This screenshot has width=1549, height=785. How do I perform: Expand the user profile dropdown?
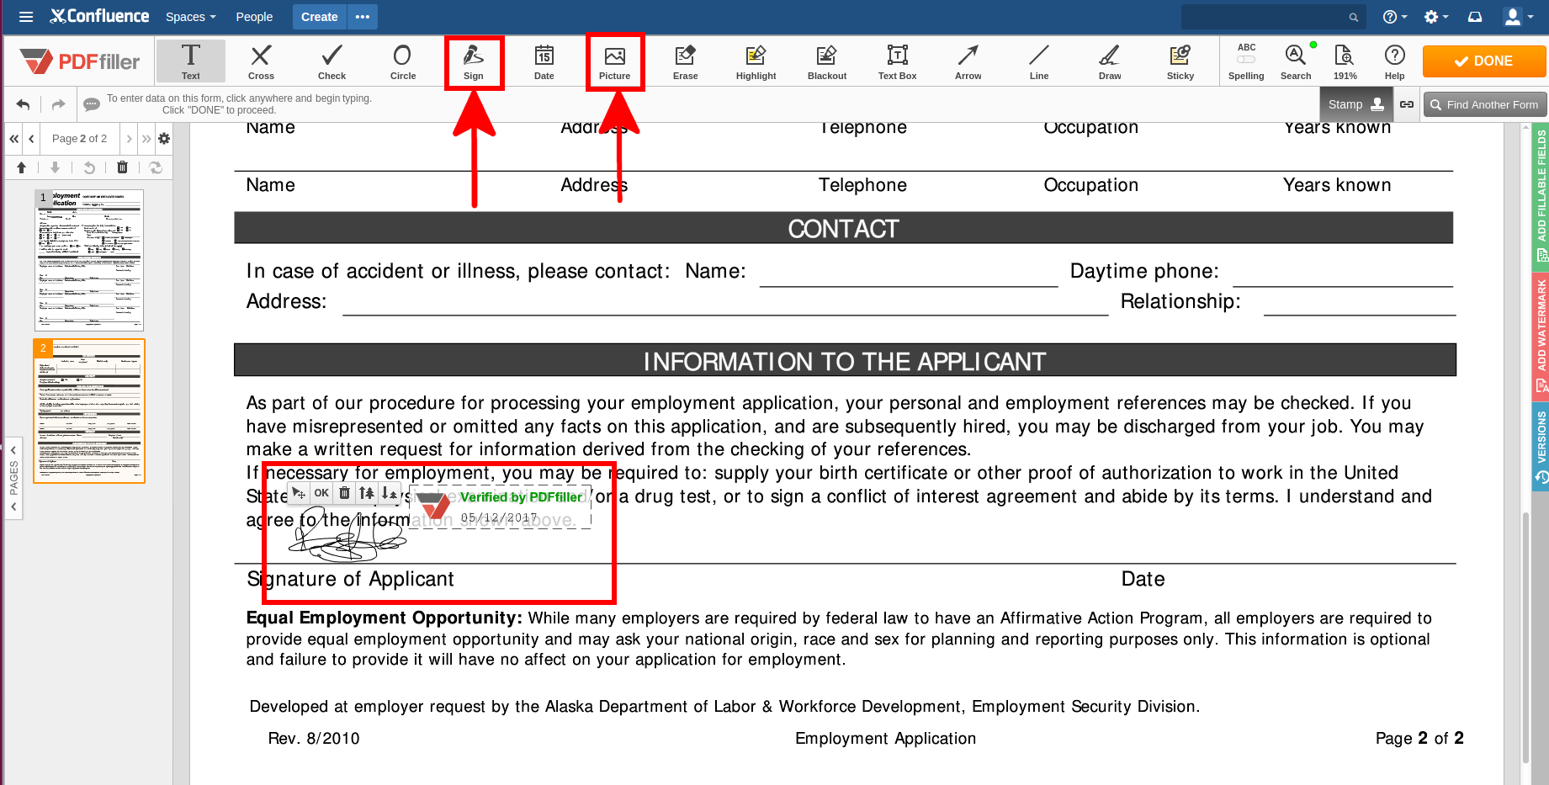pos(1518,17)
